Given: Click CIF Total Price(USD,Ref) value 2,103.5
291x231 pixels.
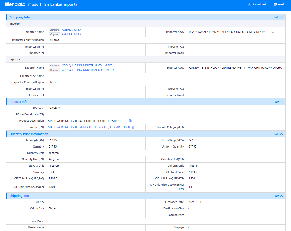Looking at the screenshot, I should pyautogui.click(x=53, y=178).
